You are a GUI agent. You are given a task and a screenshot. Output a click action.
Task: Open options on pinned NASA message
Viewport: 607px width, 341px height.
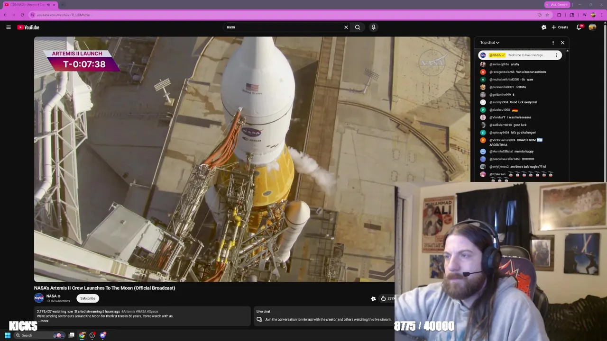point(556,55)
